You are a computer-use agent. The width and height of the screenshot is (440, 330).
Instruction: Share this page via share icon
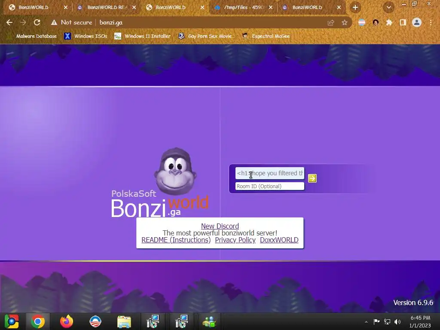(x=331, y=23)
